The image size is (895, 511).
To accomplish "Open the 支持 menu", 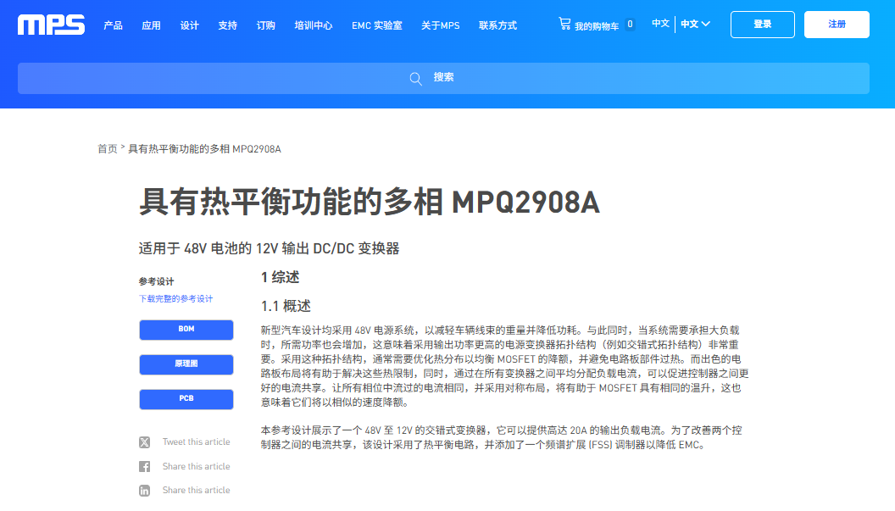I will pos(226,25).
